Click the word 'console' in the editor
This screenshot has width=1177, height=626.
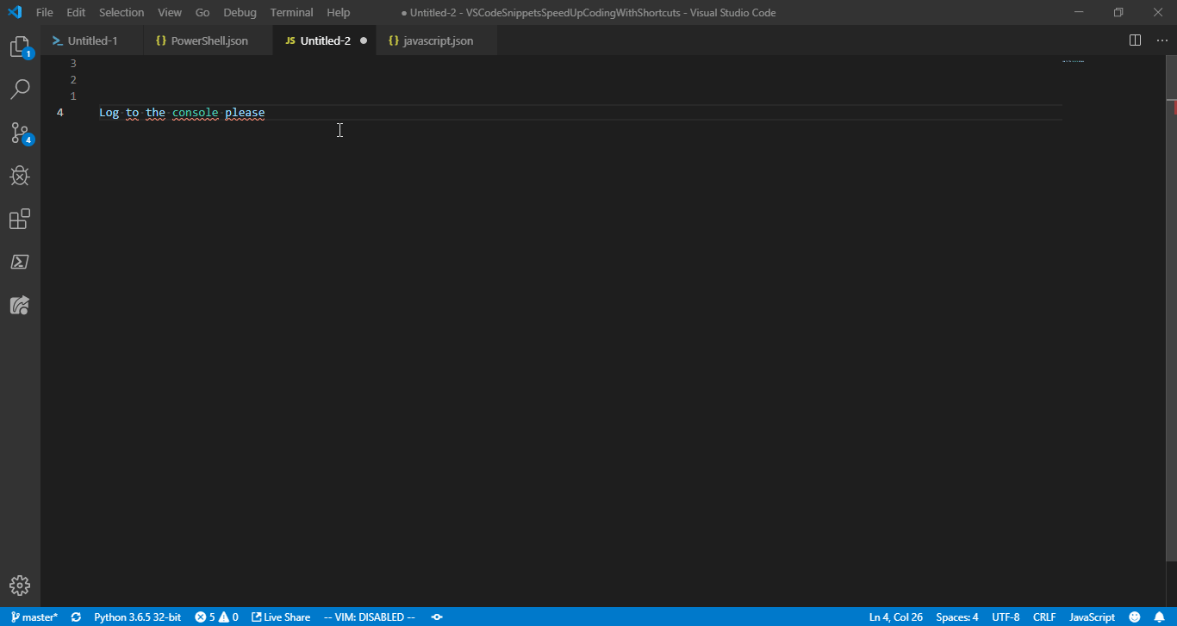pos(196,113)
